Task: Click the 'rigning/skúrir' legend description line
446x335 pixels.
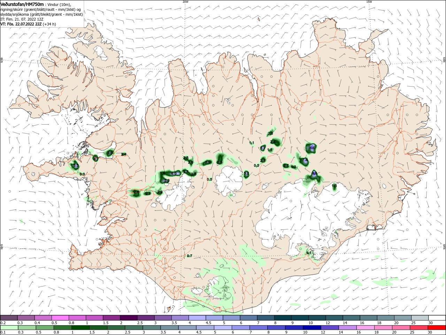Action: pyautogui.click(x=40, y=9)
